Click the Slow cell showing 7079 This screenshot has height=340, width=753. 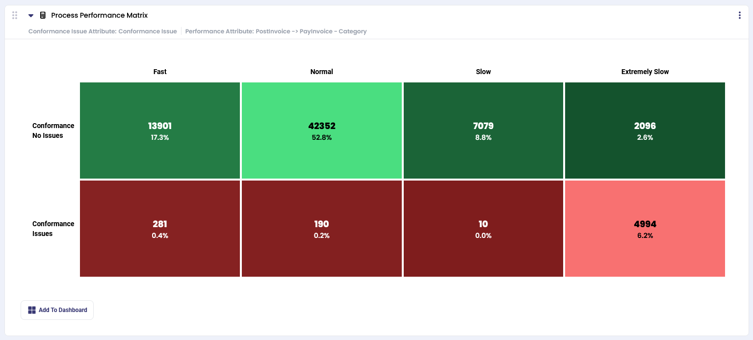click(483, 131)
